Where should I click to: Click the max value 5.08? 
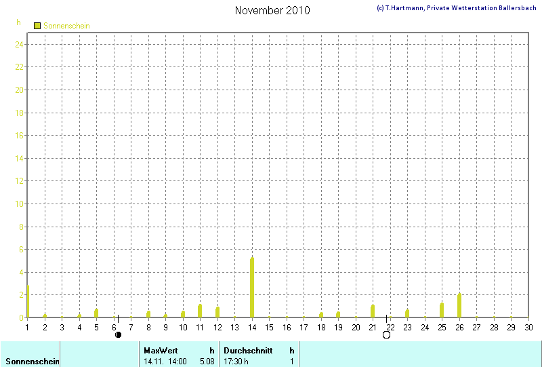pos(207,362)
